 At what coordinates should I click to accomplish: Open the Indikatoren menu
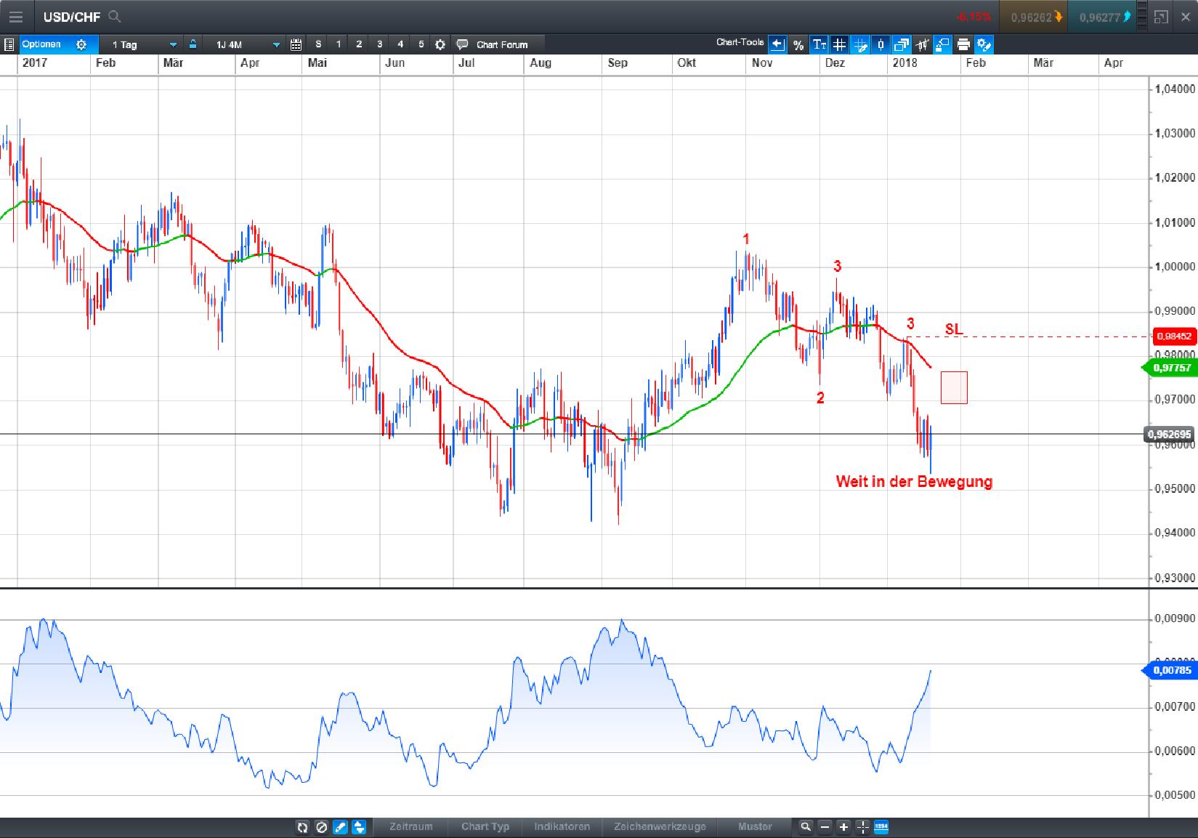[x=562, y=827]
